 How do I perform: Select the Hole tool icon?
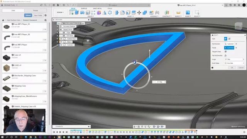coord(88,13)
